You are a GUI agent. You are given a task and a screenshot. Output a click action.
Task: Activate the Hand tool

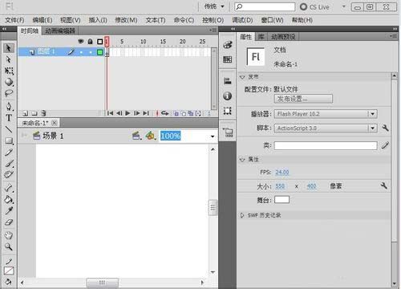pos(9,235)
